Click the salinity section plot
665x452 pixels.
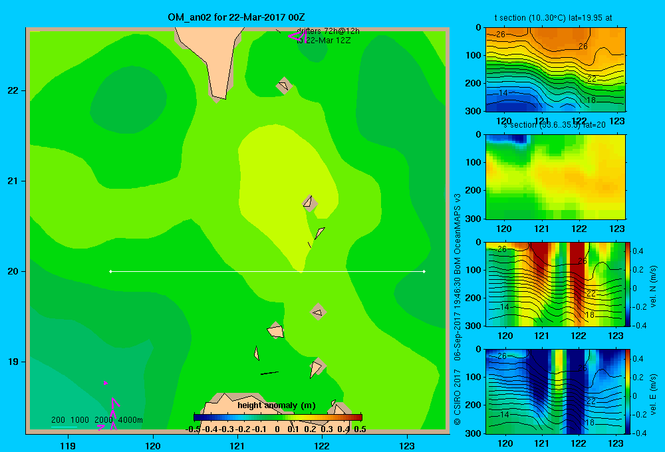click(555, 176)
